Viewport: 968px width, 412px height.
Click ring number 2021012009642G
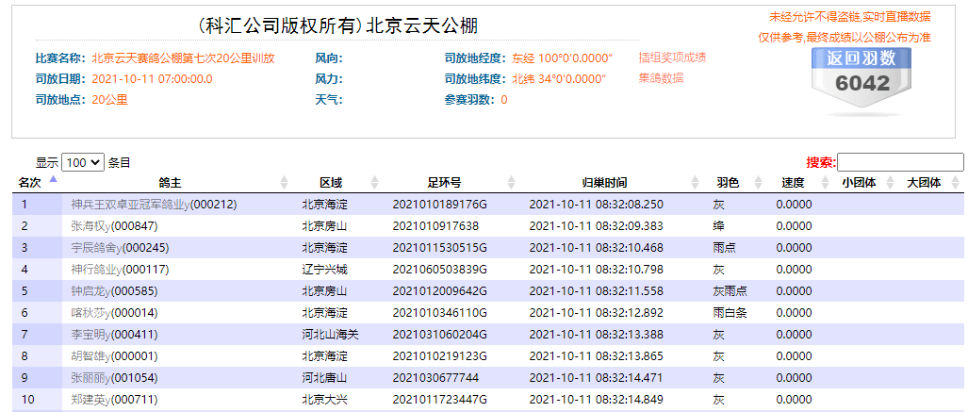[440, 291]
